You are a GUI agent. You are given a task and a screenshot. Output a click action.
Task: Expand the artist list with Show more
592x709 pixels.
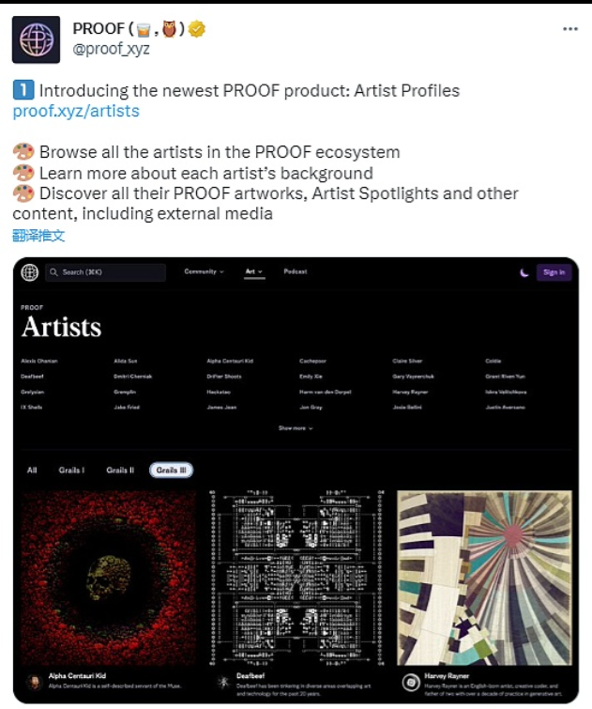pyautogui.click(x=296, y=428)
